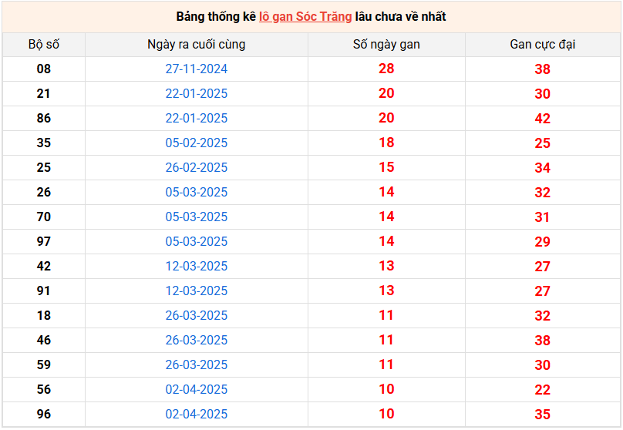Screen dimensions: 623x430
Task: Click the date 26-02-2025 link
Action: [x=197, y=167]
